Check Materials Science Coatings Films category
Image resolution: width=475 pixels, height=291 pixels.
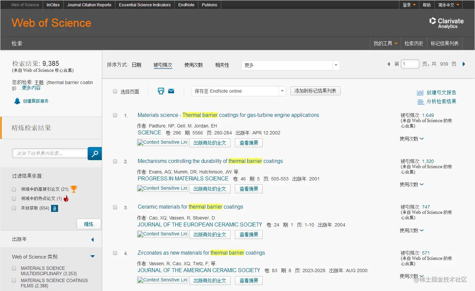point(14,280)
